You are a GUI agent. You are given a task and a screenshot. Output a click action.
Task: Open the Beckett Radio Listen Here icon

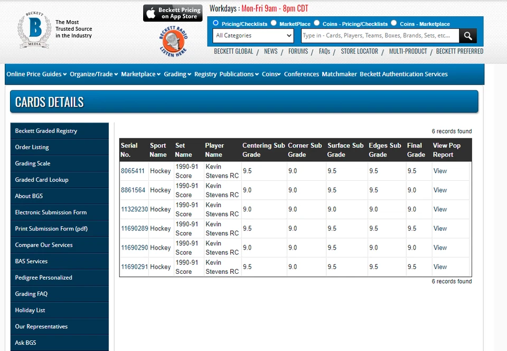pos(173,41)
